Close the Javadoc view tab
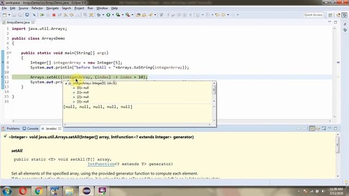Viewport: 349px width, 196px height. (59, 128)
